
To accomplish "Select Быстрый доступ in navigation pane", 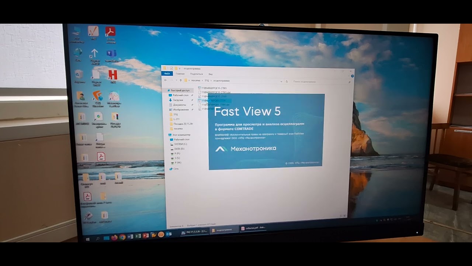I will pyautogui.click(x=178, y=90).
